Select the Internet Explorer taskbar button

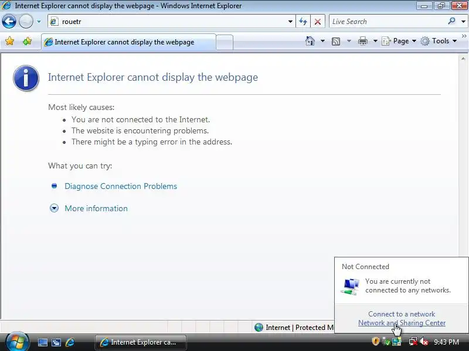(141, 342)
